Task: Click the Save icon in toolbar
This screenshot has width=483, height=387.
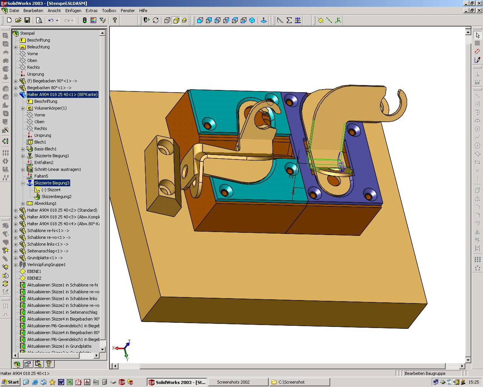Action: pyautogui.click(x=27, y=20)
